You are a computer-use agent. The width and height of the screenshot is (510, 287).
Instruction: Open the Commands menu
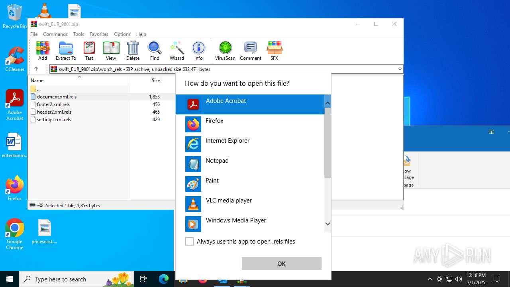click(55, 34)
